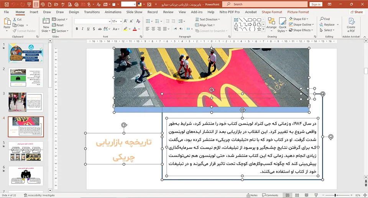Open the Transitions ribbon tab
This screenshot has width=368, height=198.
(x=92, y=12)
